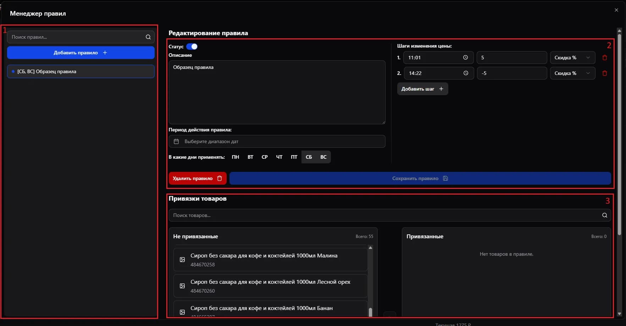The width and height of the screenshot is (626, 326).
Task: Click the product search magnifier icon
Action: [x=604, y=215]
